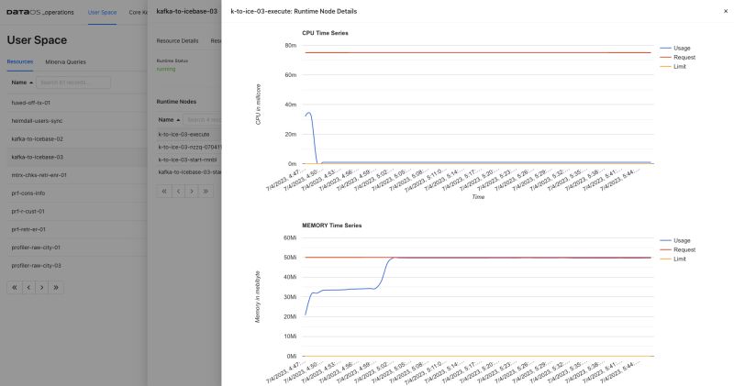The height and width of the screenshot is (386, 734).
Task: Jump to last page of Runtime Nodes list
Action: pos(206,191)
